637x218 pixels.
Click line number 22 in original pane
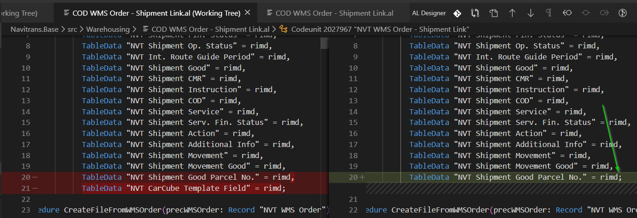[x=26, y=199]
